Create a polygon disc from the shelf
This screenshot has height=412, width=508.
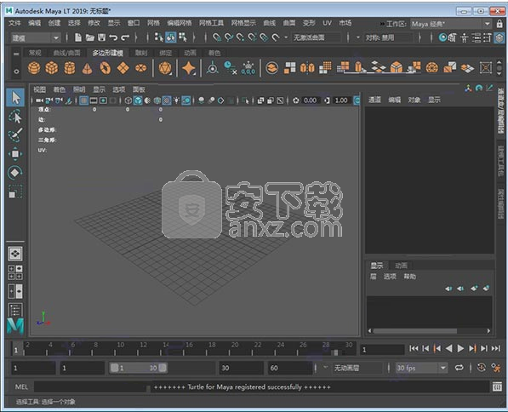click(x=141, y=68)
